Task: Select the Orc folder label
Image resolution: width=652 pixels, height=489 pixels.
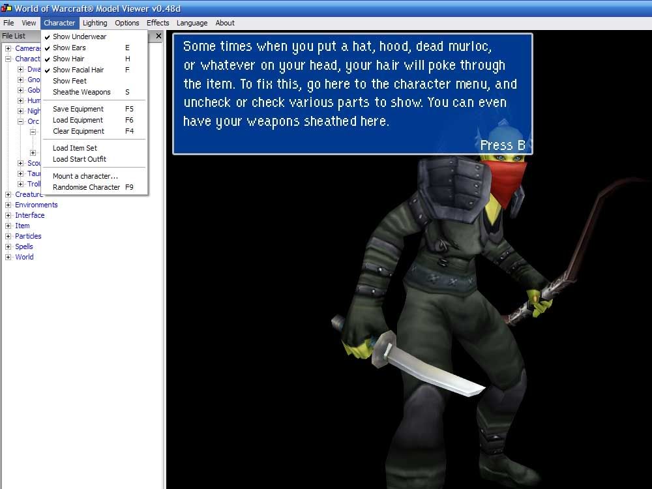Action: tap(33, 121)
